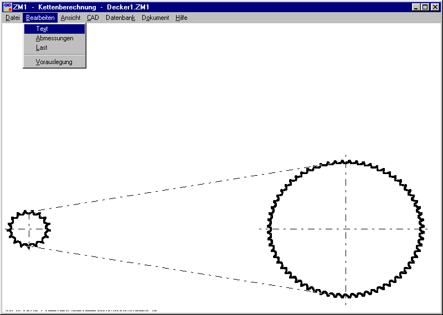Click the large sprocket wheel drawing
Image resolution: width=443 pixels, height=315 pixels.
[x=346, y=229]
